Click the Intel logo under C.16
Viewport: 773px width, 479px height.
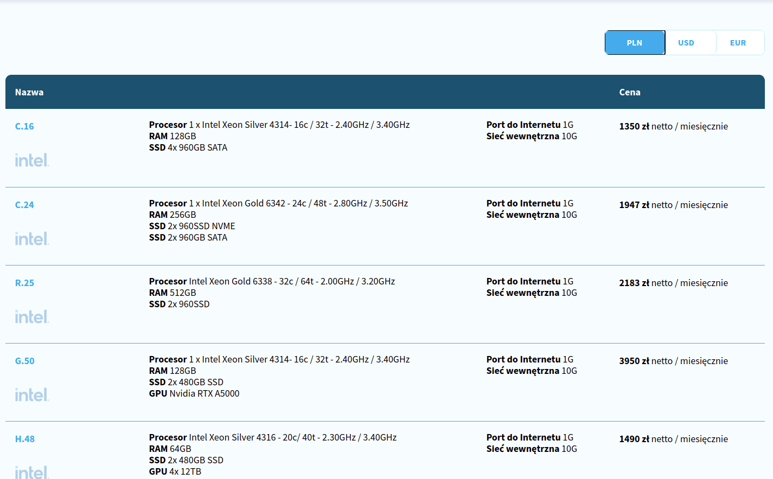(x=32, y=160)
